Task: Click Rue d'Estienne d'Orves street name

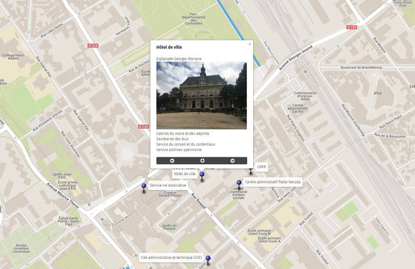Action: pos(47,120)
